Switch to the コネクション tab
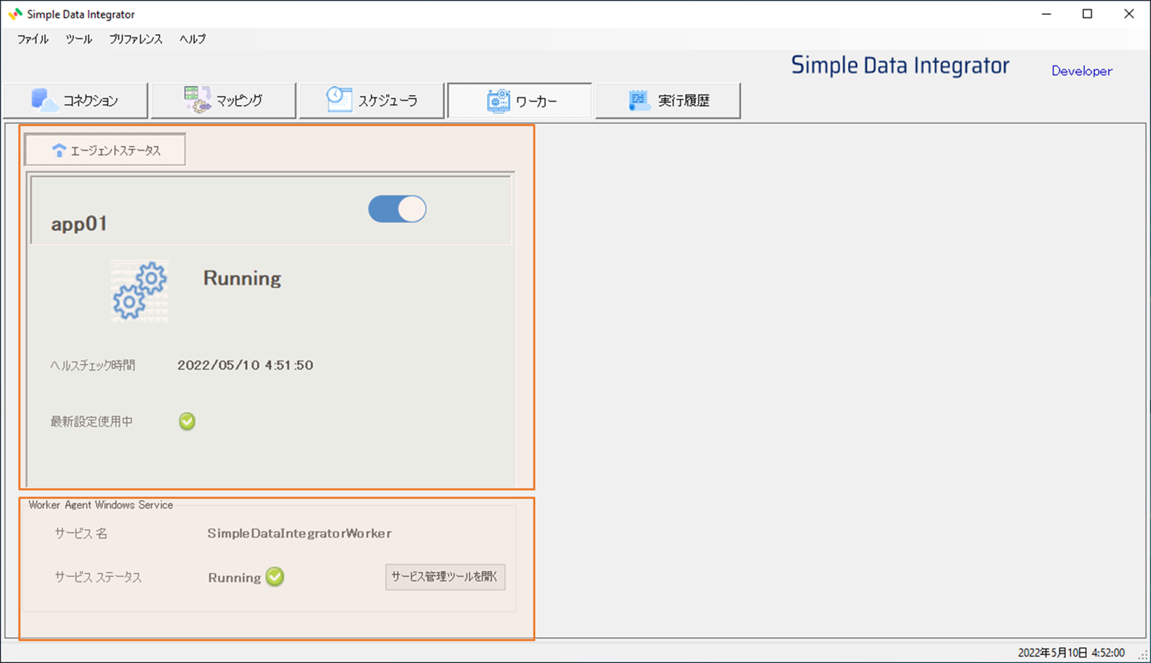Image resolution: width=1151 pixels, height=663 pixels. [x=75, y=101]
